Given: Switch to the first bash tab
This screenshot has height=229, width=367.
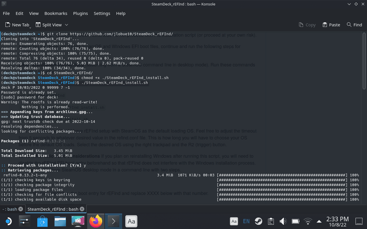Looking at the screenshot, I should [x=10, y=209].
